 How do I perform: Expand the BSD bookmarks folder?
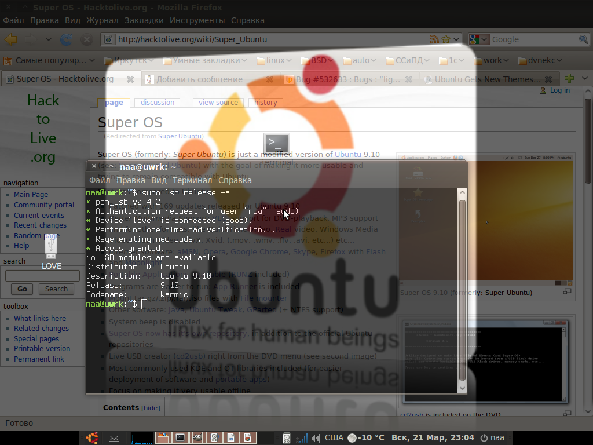point(317,60)
